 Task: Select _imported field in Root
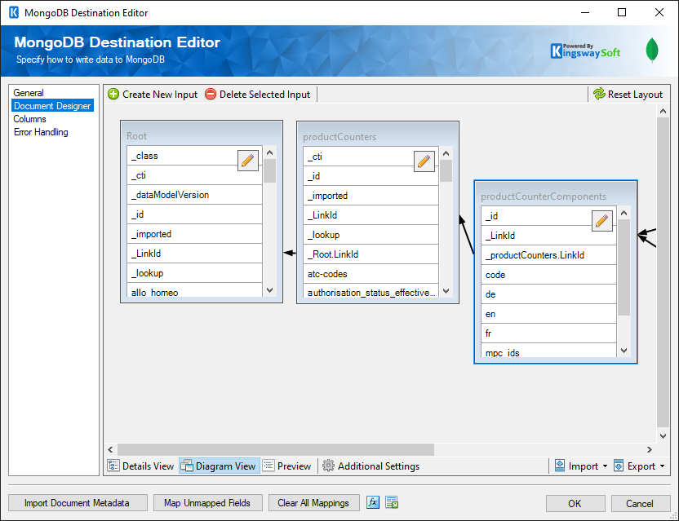click(x=194, y=234)
